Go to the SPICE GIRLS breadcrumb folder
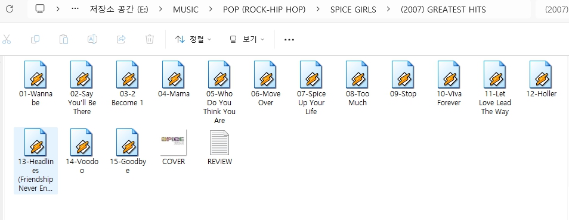The image size is (569, 220). (x=353, y=10)
